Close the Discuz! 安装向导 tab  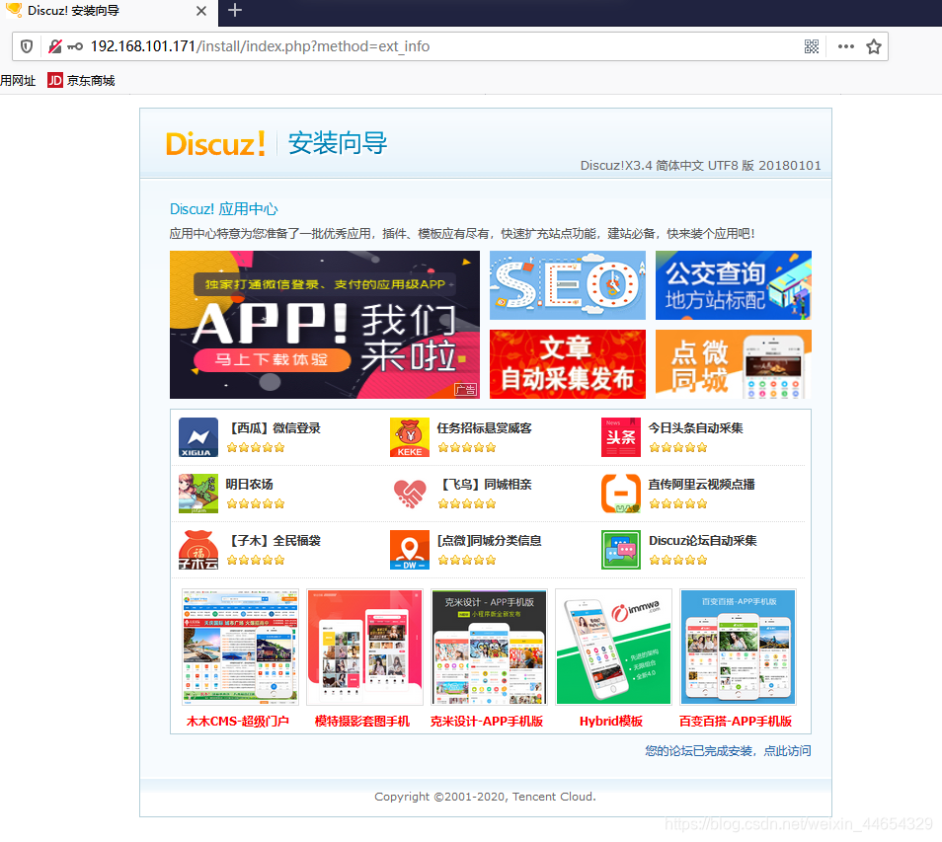click(201, 11)
